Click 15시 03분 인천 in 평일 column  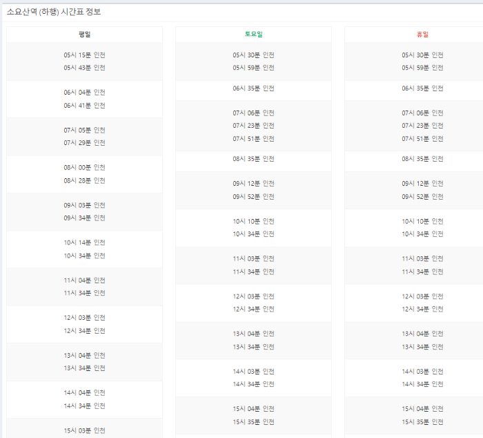point(84,430)
